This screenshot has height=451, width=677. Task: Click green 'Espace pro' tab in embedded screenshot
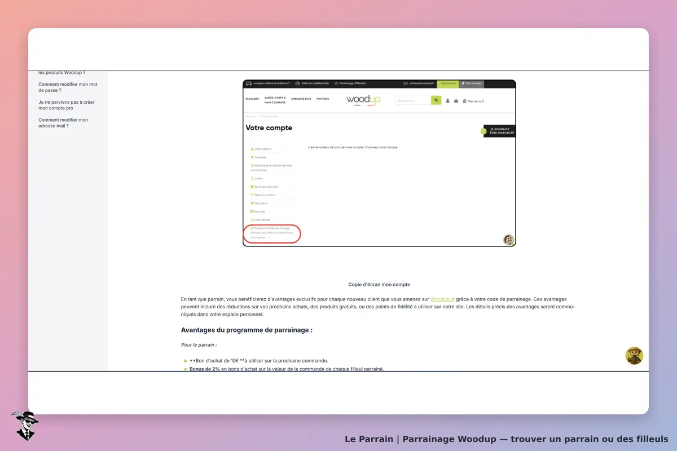click(x=447, y=83)
